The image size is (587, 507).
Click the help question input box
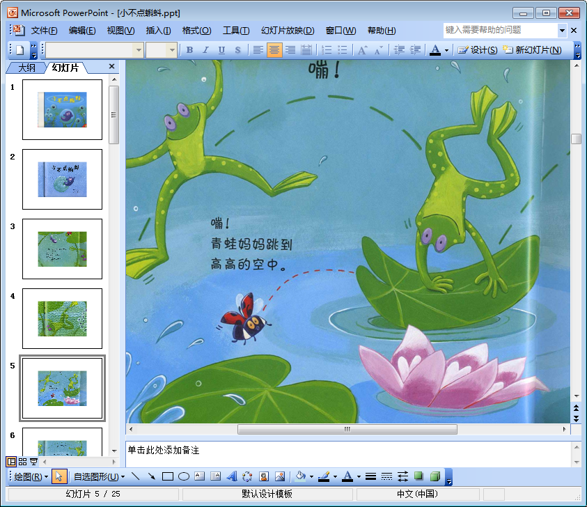click(x=501, y=31)
